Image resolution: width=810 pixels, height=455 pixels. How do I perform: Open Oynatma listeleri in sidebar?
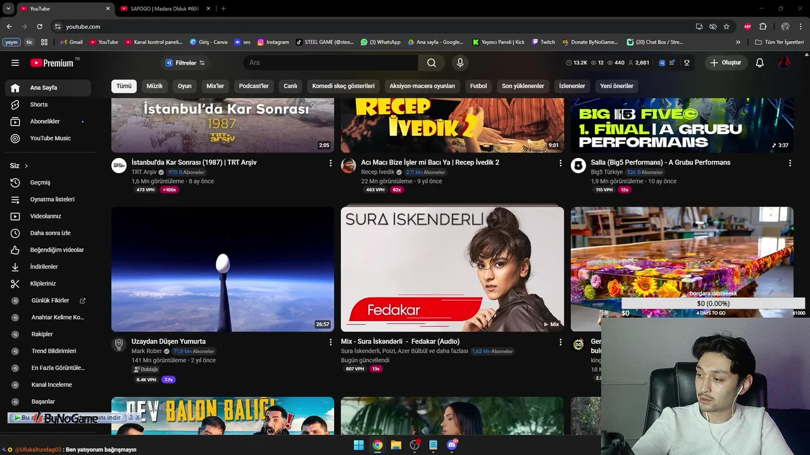click(48, 199)
